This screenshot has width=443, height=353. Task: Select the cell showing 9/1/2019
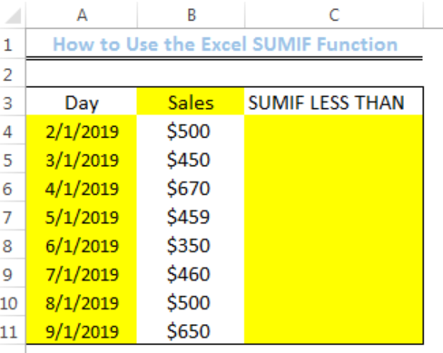click(82, 330)
